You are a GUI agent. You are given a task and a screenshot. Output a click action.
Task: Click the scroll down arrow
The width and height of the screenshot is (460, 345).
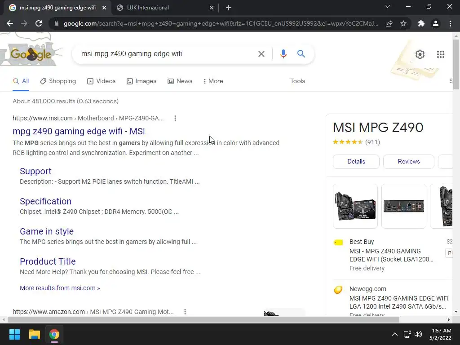tap(456, 312)
